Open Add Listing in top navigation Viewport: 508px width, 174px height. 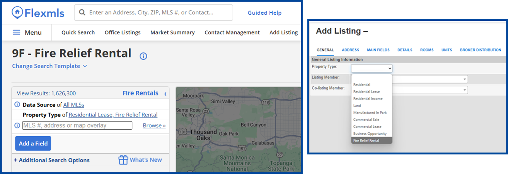pyautogui.click(x=283, y=32)
